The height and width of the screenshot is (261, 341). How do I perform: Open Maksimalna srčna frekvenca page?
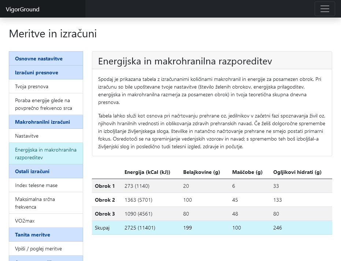tap(35, 203)
